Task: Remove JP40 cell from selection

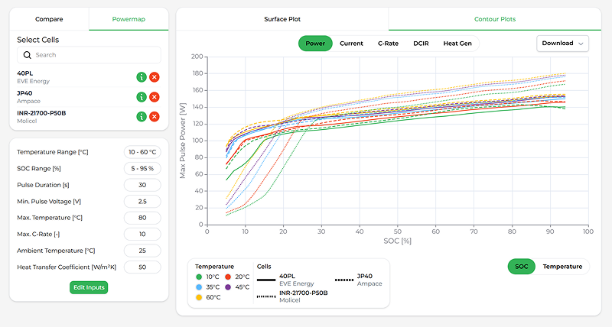Action: pos(154,97)
